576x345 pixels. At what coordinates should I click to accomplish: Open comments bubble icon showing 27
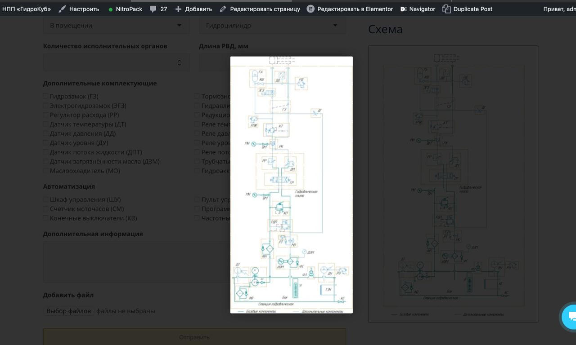[x=153, y=9]
